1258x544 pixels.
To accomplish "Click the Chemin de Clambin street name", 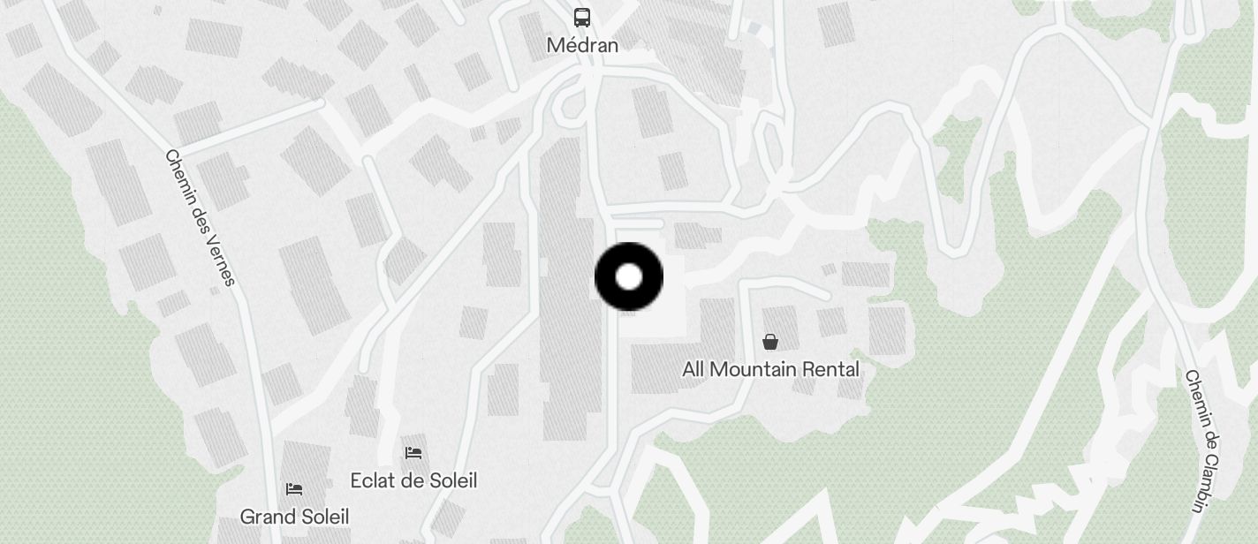I will click(1203, 441).
